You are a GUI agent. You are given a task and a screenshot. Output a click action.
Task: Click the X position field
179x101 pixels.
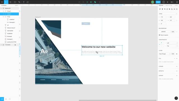(x=163, y=17)
